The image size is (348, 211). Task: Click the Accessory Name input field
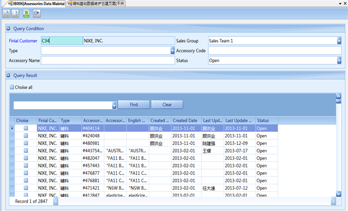[x=107, y=60]
